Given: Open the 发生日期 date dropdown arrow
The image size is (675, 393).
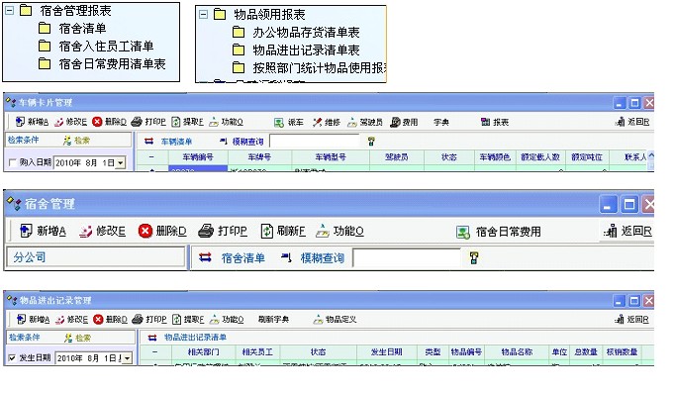Looking at the screenshot, I should pyautogui.click(x=127, y=358).
